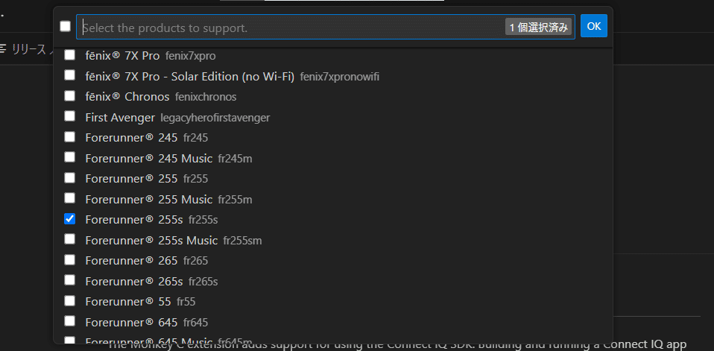Check fēnix 7X Pro Solar Edition (no Wi-Fi)
Viewport: 714px width, 351px height.
(69, 75)
